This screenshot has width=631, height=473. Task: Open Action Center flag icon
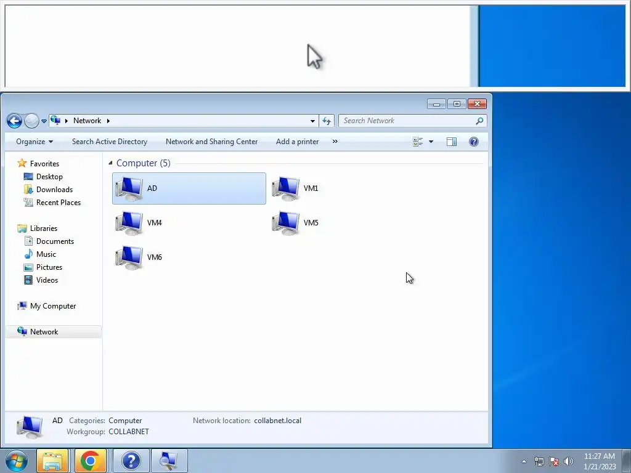pyautogui.click(x=554, y=461)
